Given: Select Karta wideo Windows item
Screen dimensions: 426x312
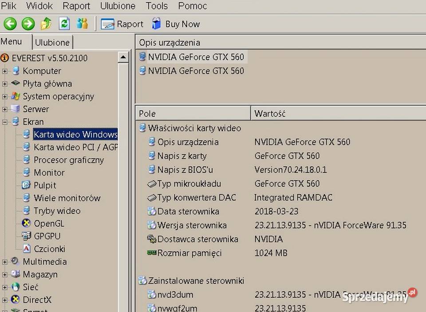Looking at the screenshot, I should 75,134.
